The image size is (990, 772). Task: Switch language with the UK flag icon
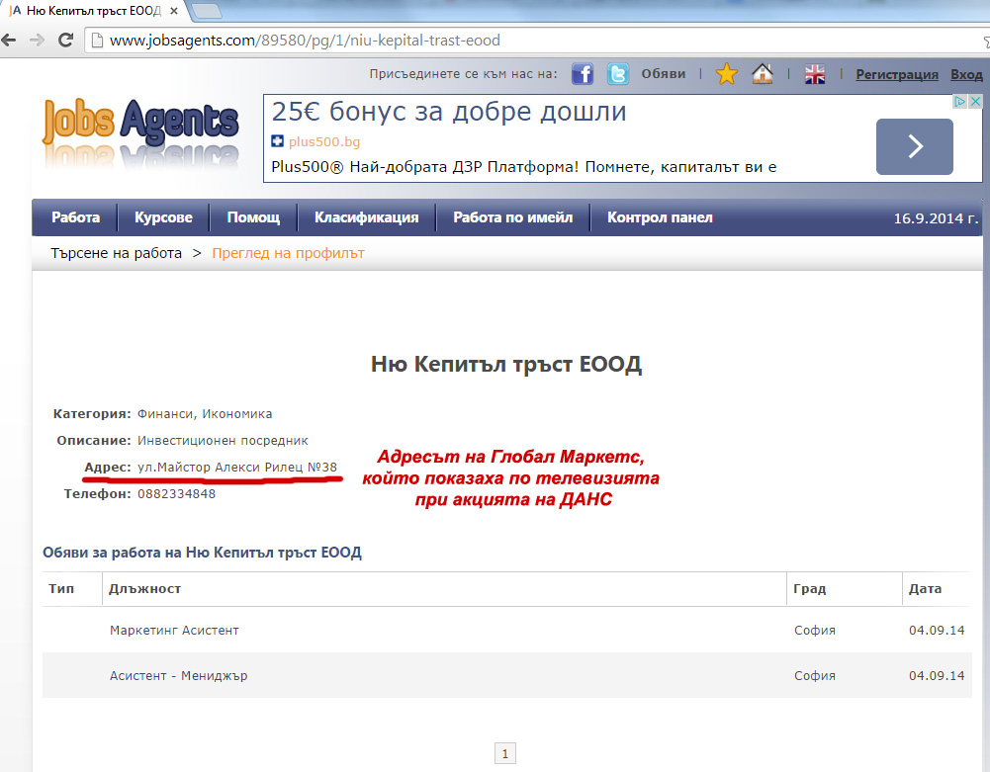tap(815, 74)
